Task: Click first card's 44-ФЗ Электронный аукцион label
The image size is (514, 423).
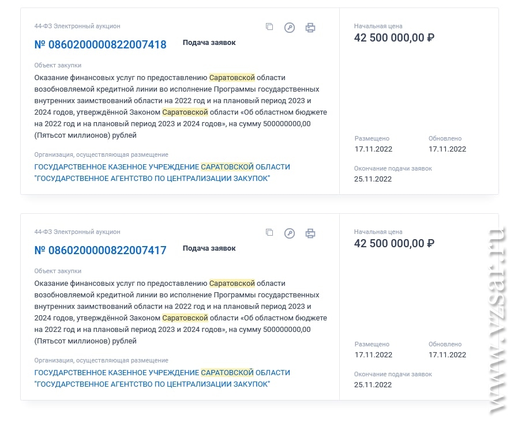Action: click(x=77, y=26)
